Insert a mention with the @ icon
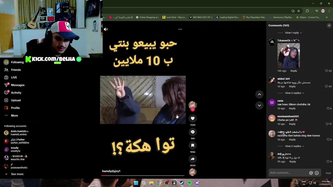The width and height of the screenshot is (333, 187). click(x=311, y=173)
